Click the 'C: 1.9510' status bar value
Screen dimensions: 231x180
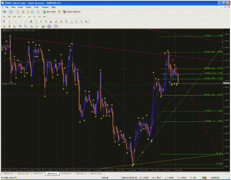coord(182,178)
